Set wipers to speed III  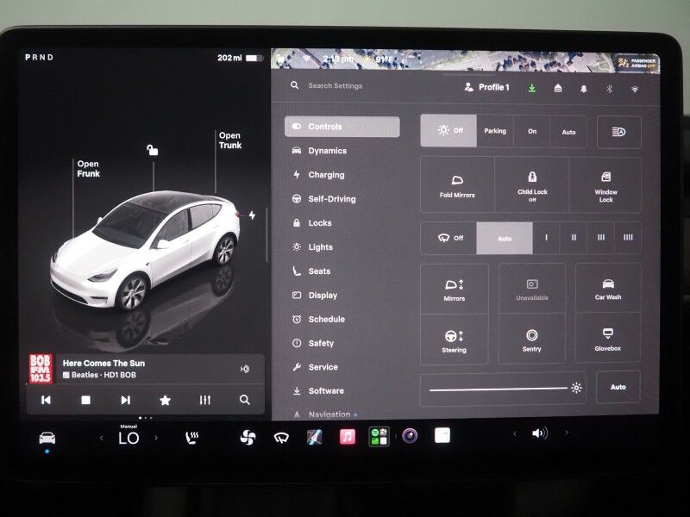[x=600, y=238]
